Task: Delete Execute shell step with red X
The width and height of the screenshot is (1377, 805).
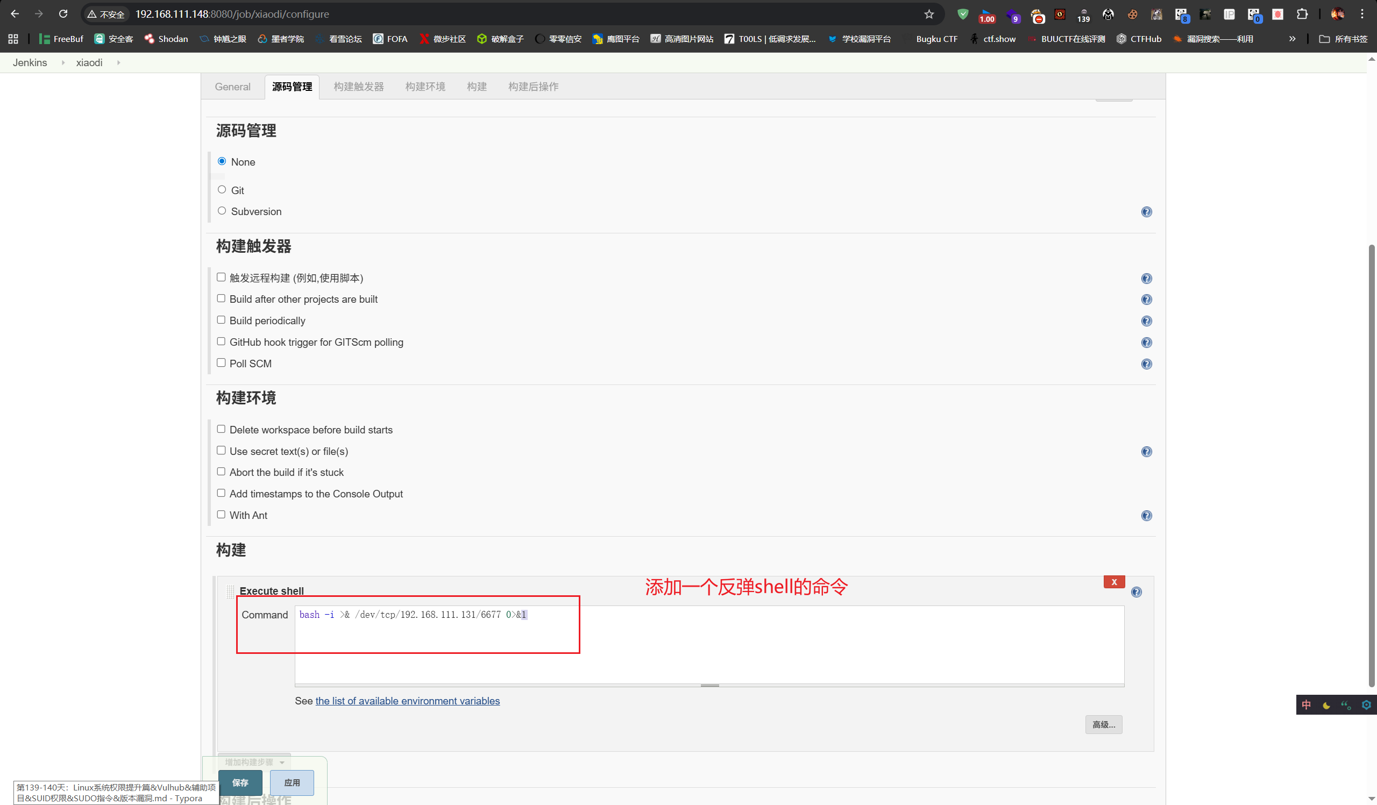Action: (1113, 582)
